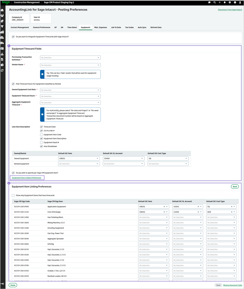Viewport: 244px width, 289px height.
Task: Open Drill Rig Default SIC Item dropdown
Action: tap(154, 244)
